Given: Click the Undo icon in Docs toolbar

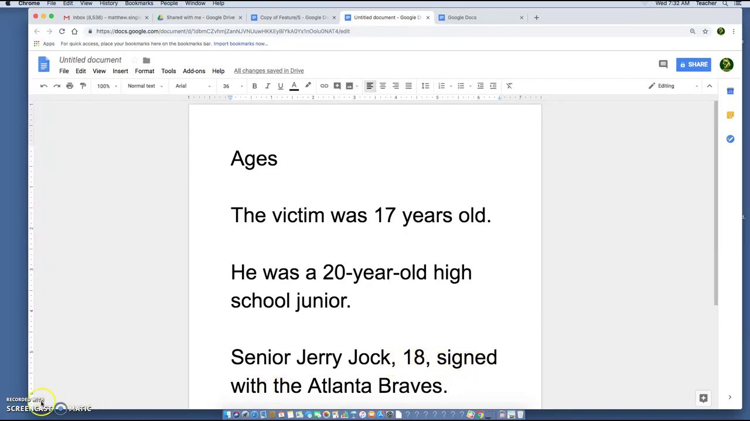Looking at the screenshot, I should point(44,86).
